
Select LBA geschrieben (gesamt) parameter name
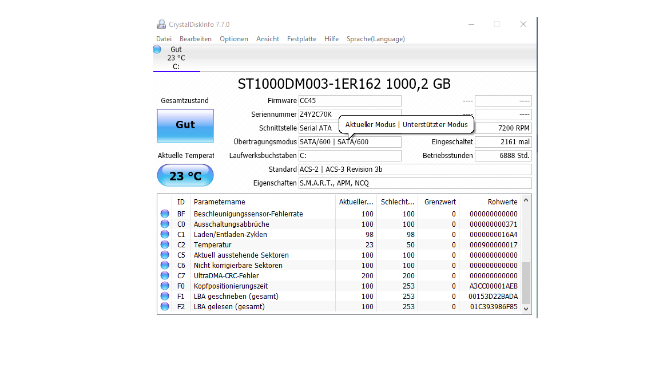[236, 296]
